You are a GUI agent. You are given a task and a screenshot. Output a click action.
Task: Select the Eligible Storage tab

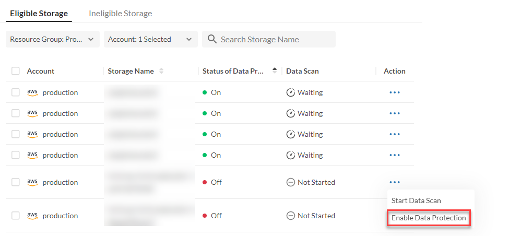(x=39, y=14)
